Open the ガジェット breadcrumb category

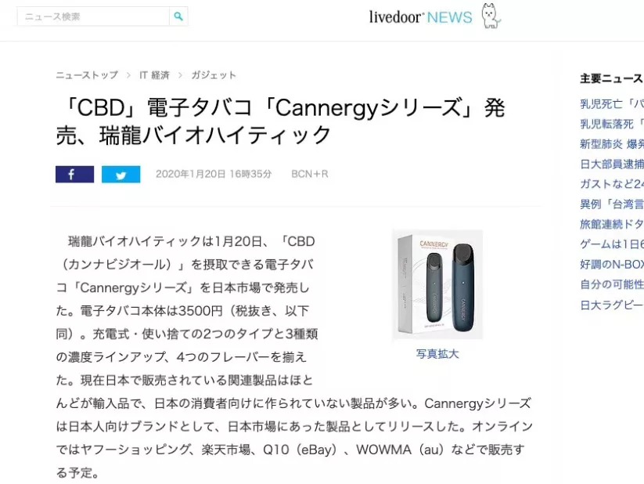pyautogui.click(x=214, y=75)
